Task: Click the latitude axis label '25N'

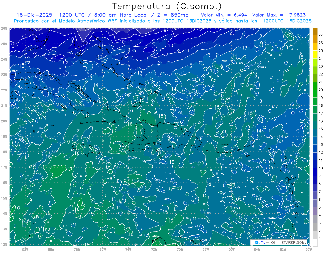Action: (x=4, y=44)
